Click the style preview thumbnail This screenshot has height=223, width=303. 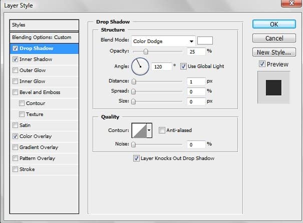(x=273, y=87)
